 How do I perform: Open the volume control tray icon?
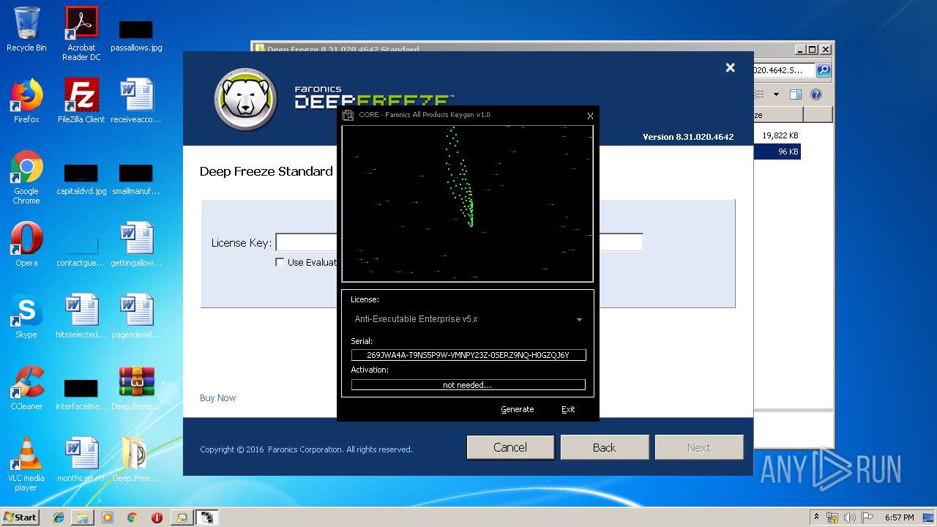pos(851,517)
